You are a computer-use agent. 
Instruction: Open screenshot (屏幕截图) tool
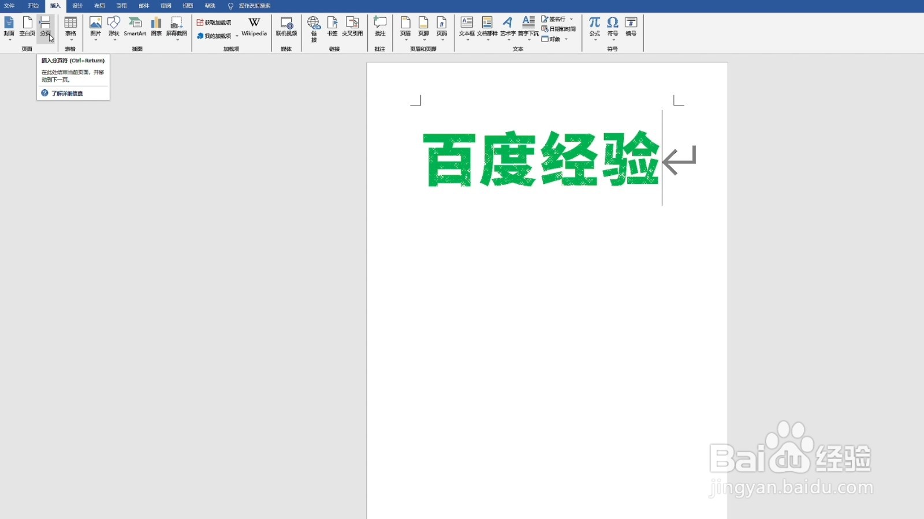point(177,28)
